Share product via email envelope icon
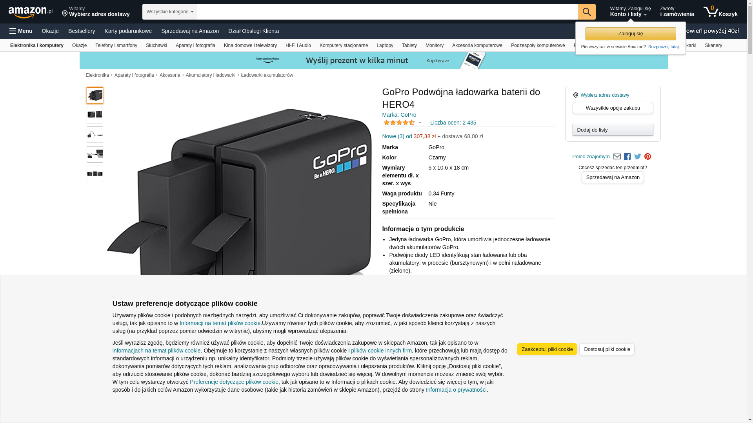 click(617, 157)
